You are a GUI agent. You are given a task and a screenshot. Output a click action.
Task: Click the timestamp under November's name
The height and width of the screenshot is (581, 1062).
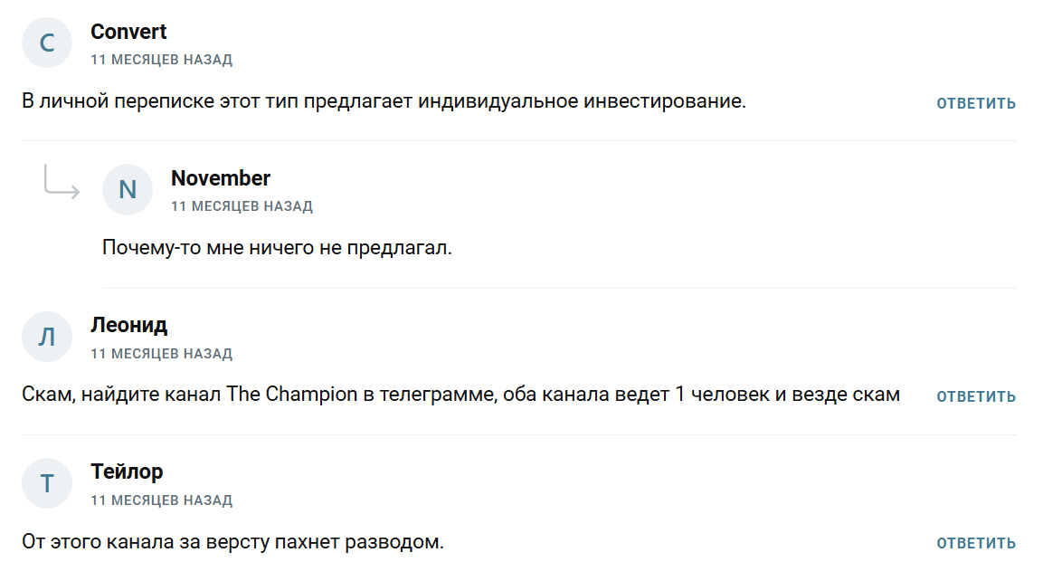242,206
